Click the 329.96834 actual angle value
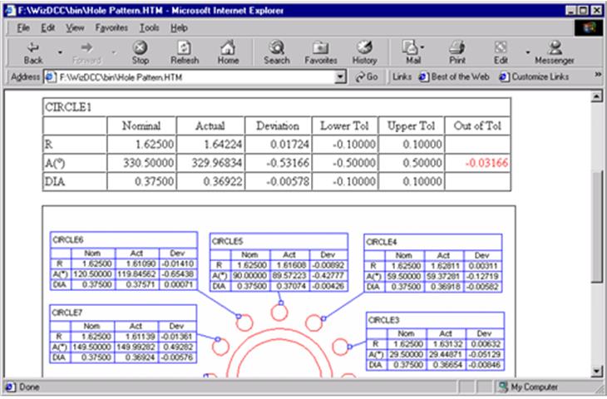The width and height of the screenshot is (607, 399). pyautogui.click(x=217, y=163)
